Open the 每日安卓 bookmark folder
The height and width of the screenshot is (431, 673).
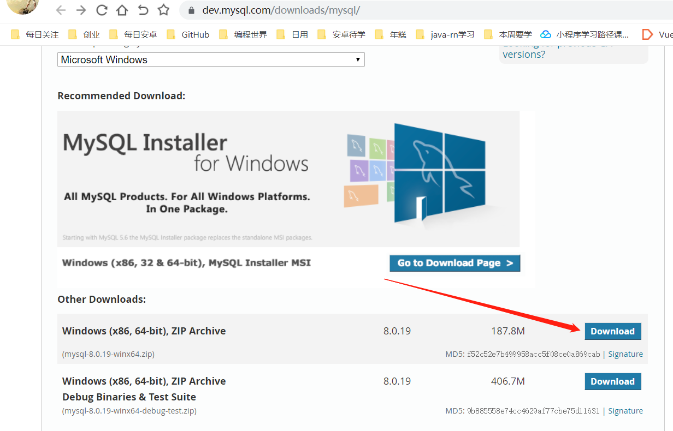(x=133, y=34)
